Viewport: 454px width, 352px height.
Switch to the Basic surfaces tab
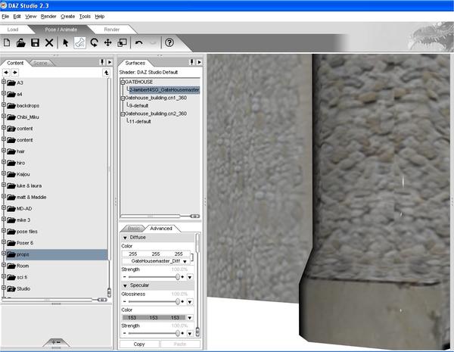pyautogui.click(x=134, y=229)
